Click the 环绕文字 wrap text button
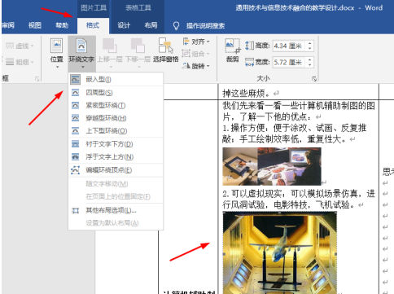Image resolution: width=394 pixels, height=294 pixels. pyautogui.click(x=81, y=53)
